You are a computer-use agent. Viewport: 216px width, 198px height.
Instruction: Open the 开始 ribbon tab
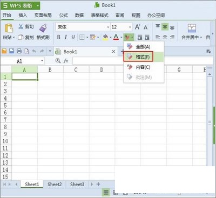coord(6,15)
